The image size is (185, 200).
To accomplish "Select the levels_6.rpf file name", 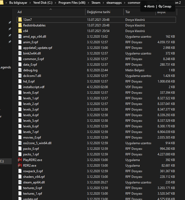I will 31,126.
